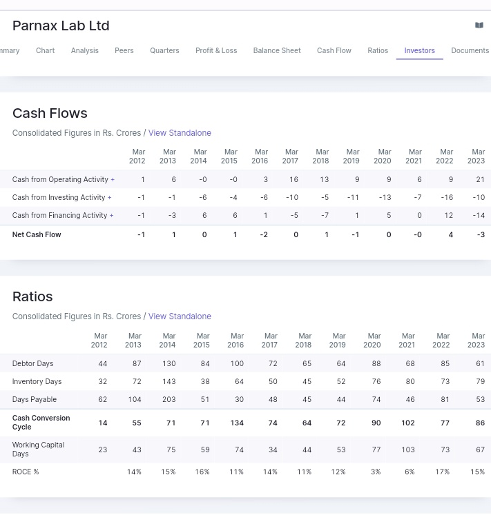
Task: Switch to the Analysis tab
Action: point(84,50)
